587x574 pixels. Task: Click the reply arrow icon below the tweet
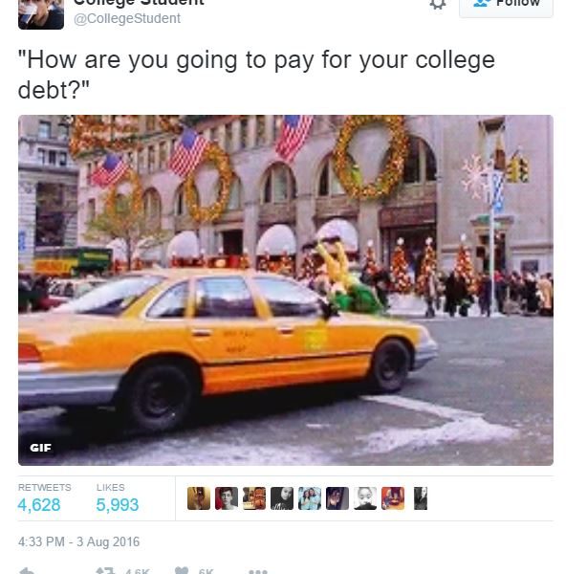tap(27, 570)
